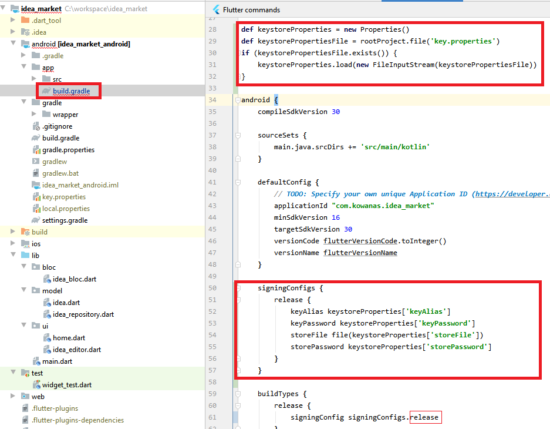Click the flutterVersionName reference

[x=360, y=253]
